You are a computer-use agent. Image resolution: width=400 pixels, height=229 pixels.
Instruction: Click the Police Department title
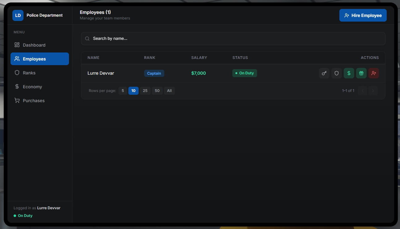point(45,15)
